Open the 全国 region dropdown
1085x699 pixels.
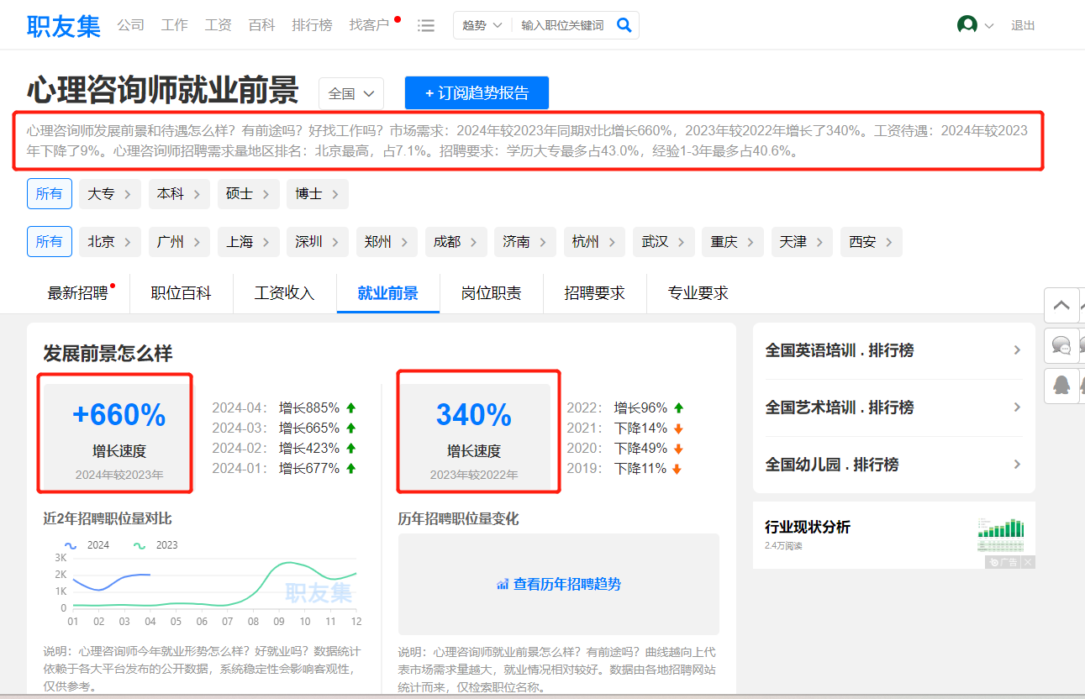click(351, 93)
